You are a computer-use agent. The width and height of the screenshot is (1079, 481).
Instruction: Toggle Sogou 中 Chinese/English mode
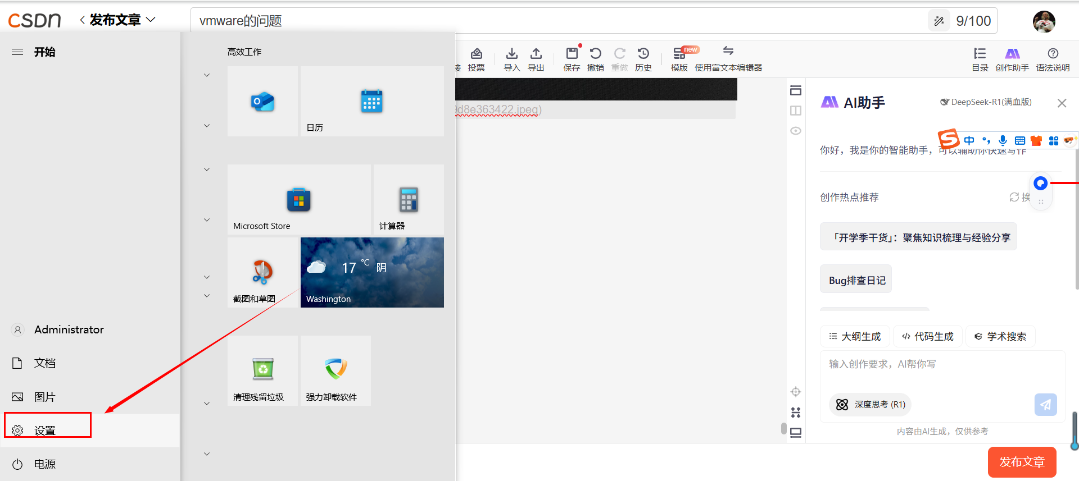point(969,140)
